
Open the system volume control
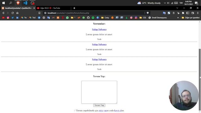tap(168, 3)
